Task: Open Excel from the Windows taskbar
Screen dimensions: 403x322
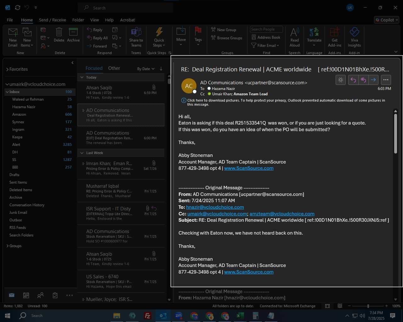Action: (x=240, y=316)
